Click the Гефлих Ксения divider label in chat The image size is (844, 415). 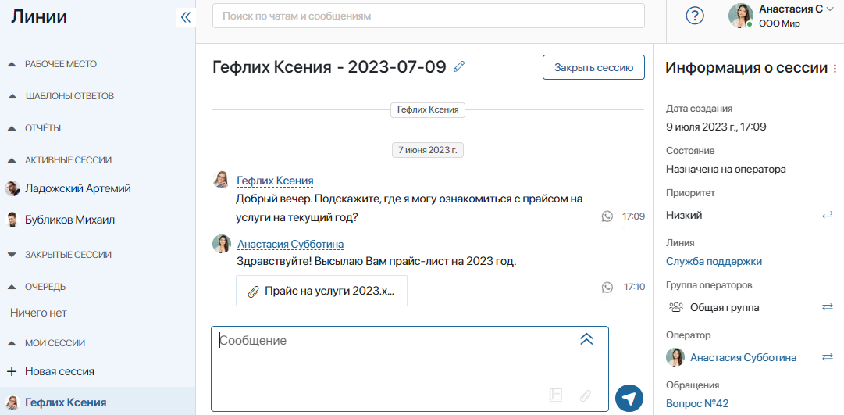coord(427,109)
